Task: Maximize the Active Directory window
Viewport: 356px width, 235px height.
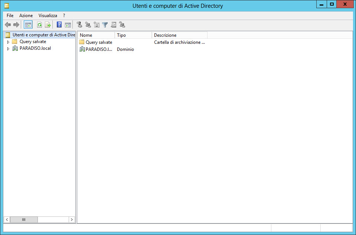Action: coord(332,4)
